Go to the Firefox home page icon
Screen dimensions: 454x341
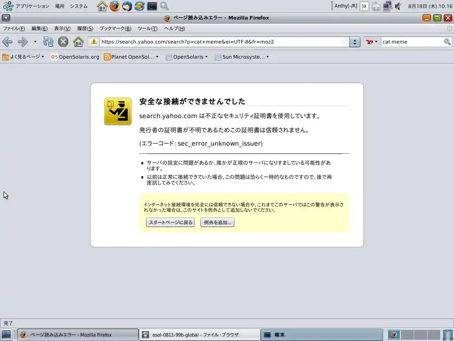tap(78, 42)
